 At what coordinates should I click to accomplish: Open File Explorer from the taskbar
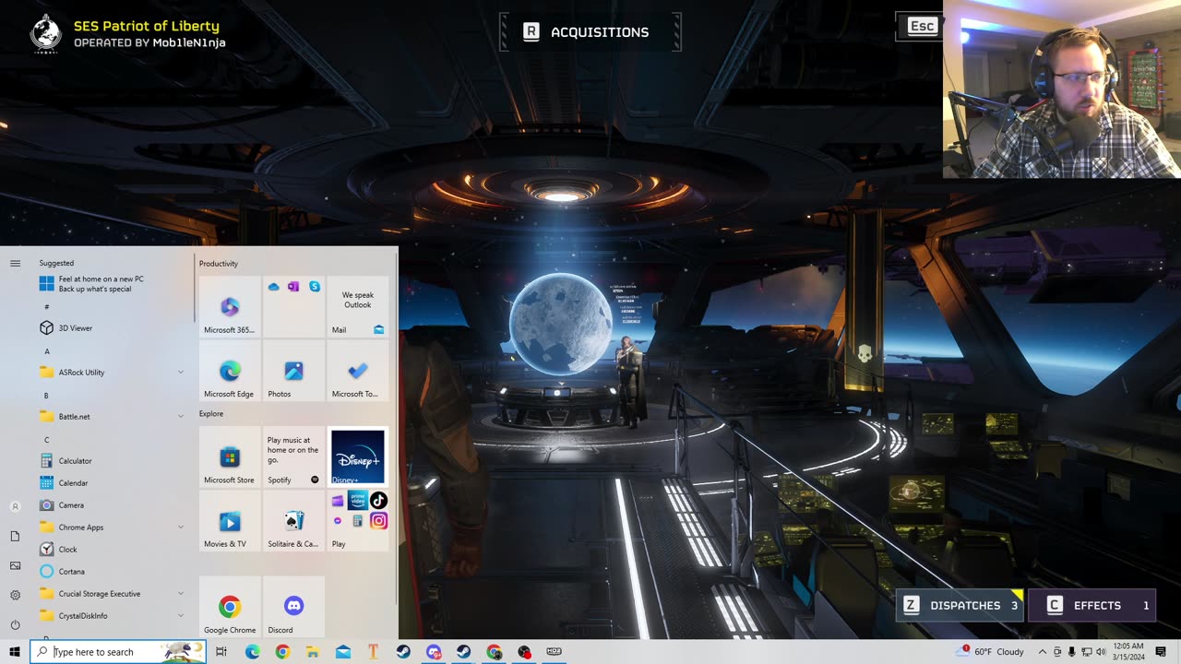313,652
